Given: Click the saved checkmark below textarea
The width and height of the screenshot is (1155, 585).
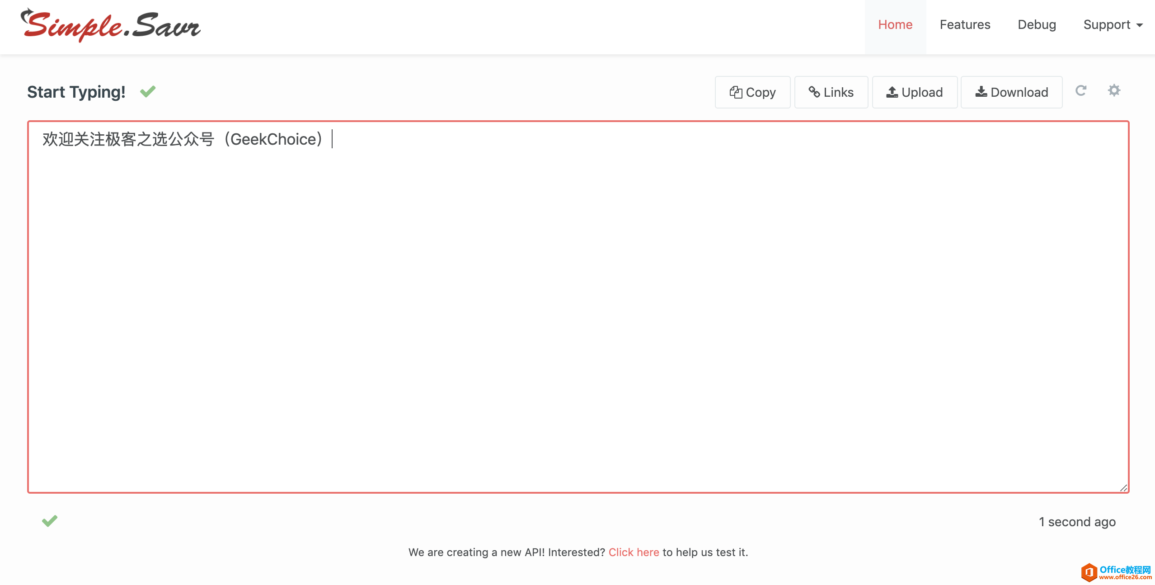Looking at the screenshot, I should 50,521.
